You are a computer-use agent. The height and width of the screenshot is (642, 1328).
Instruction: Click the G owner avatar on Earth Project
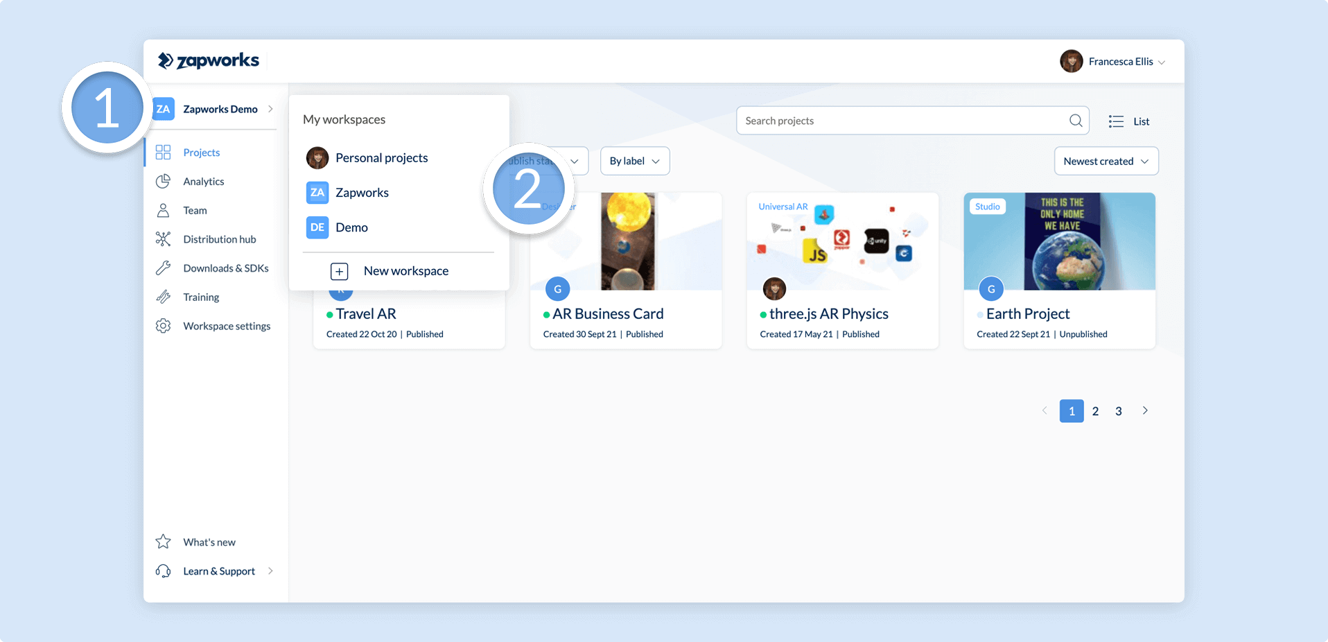coord(991,289)
